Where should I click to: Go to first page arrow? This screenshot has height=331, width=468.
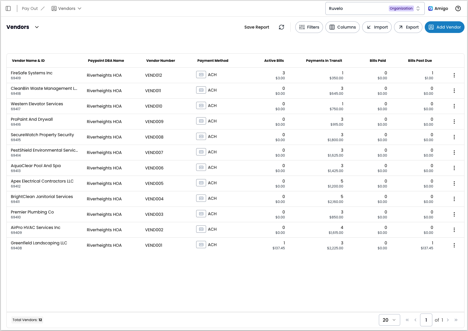pos(407,320)
